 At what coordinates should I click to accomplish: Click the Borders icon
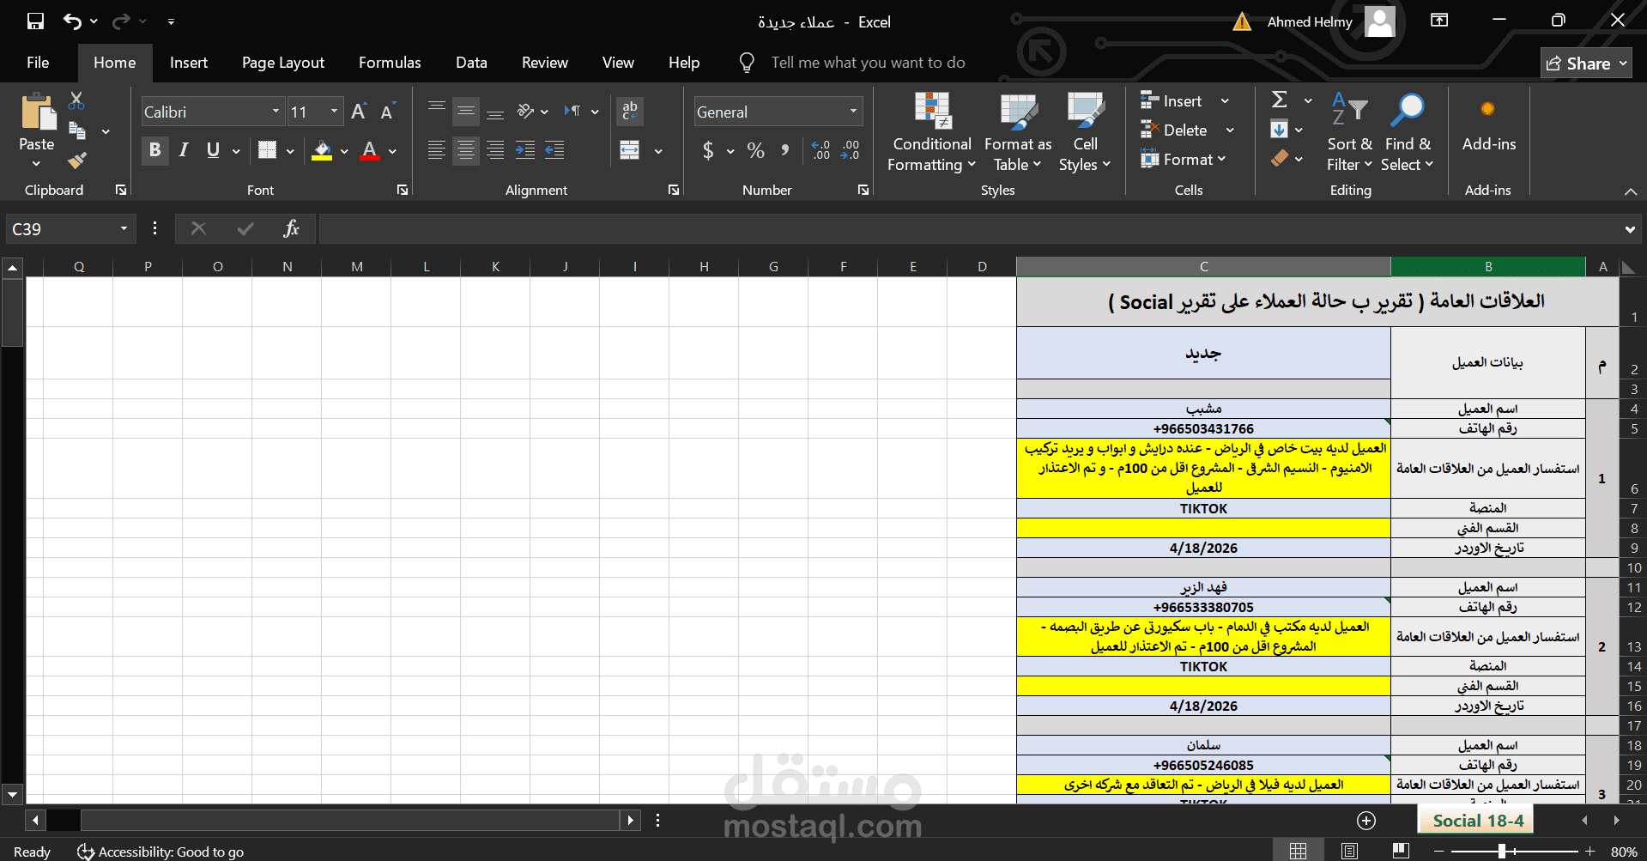click(268, 151)
